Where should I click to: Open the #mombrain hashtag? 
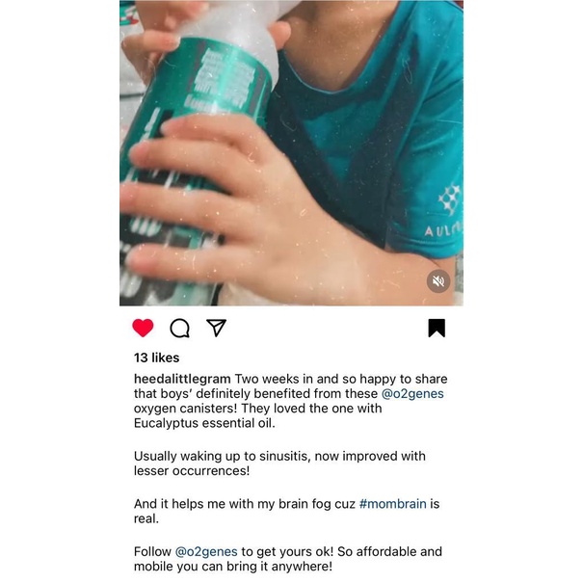392,504
